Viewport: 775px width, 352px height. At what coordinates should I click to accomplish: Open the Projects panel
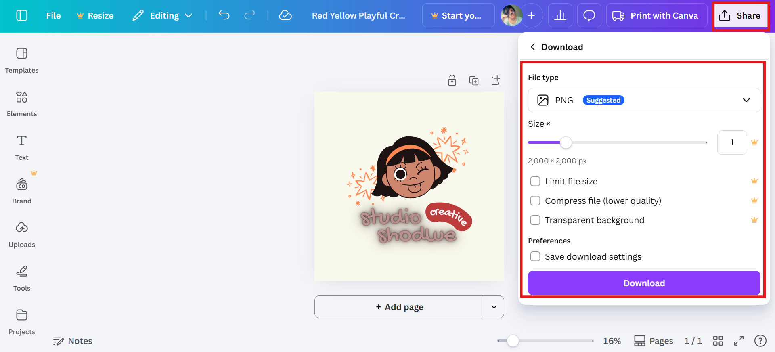22,322
